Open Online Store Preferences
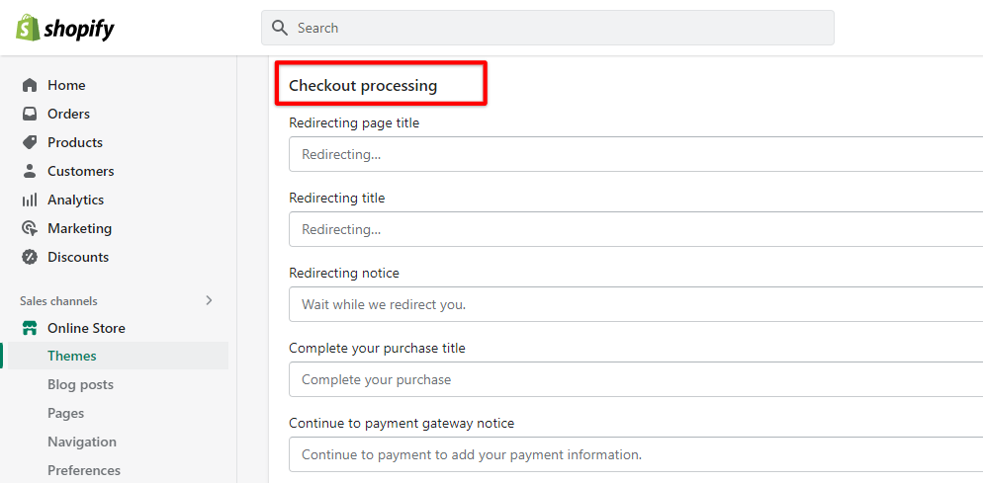 [84, 470]
